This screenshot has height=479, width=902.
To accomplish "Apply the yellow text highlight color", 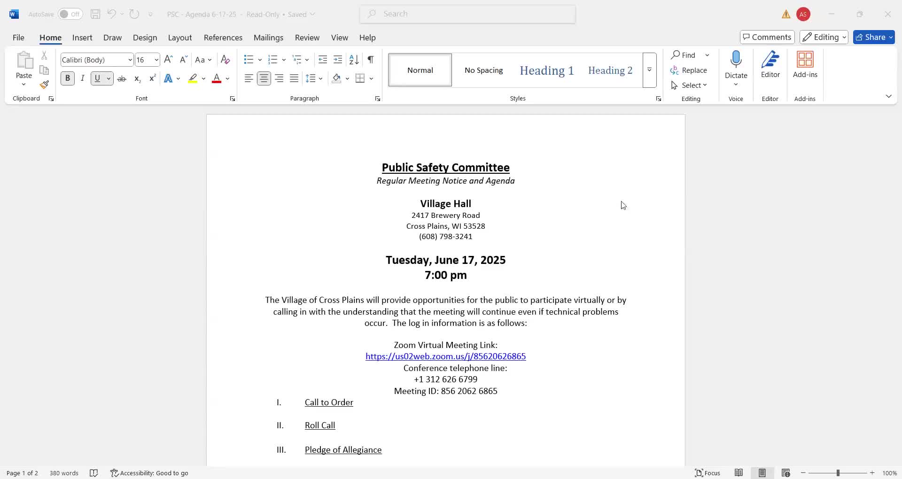I will point(193,78).
